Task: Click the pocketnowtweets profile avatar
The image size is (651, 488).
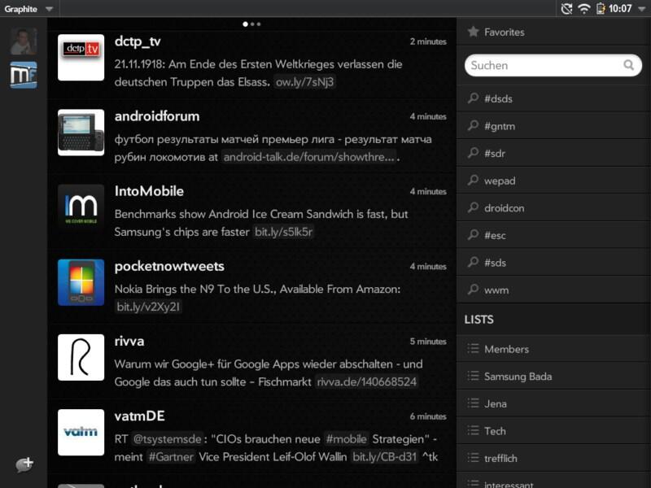Action: [81, 282]
